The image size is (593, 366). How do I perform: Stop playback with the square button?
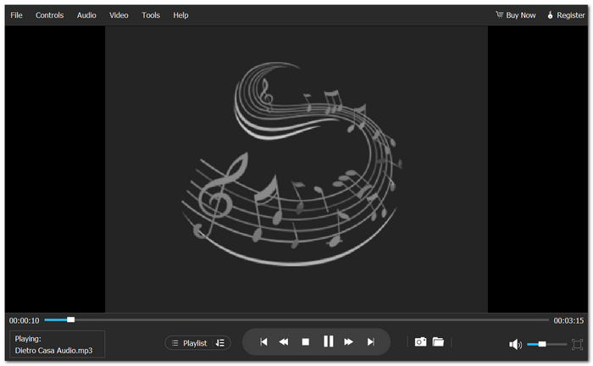tap(305, 341)
